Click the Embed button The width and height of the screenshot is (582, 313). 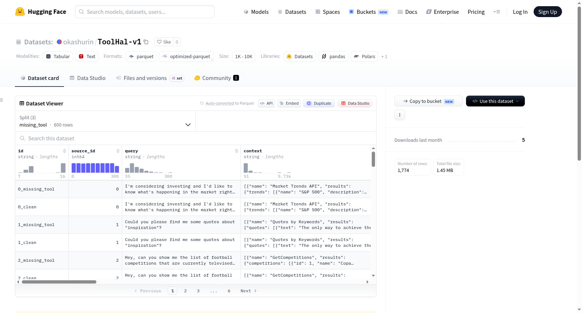coord(289,103)
